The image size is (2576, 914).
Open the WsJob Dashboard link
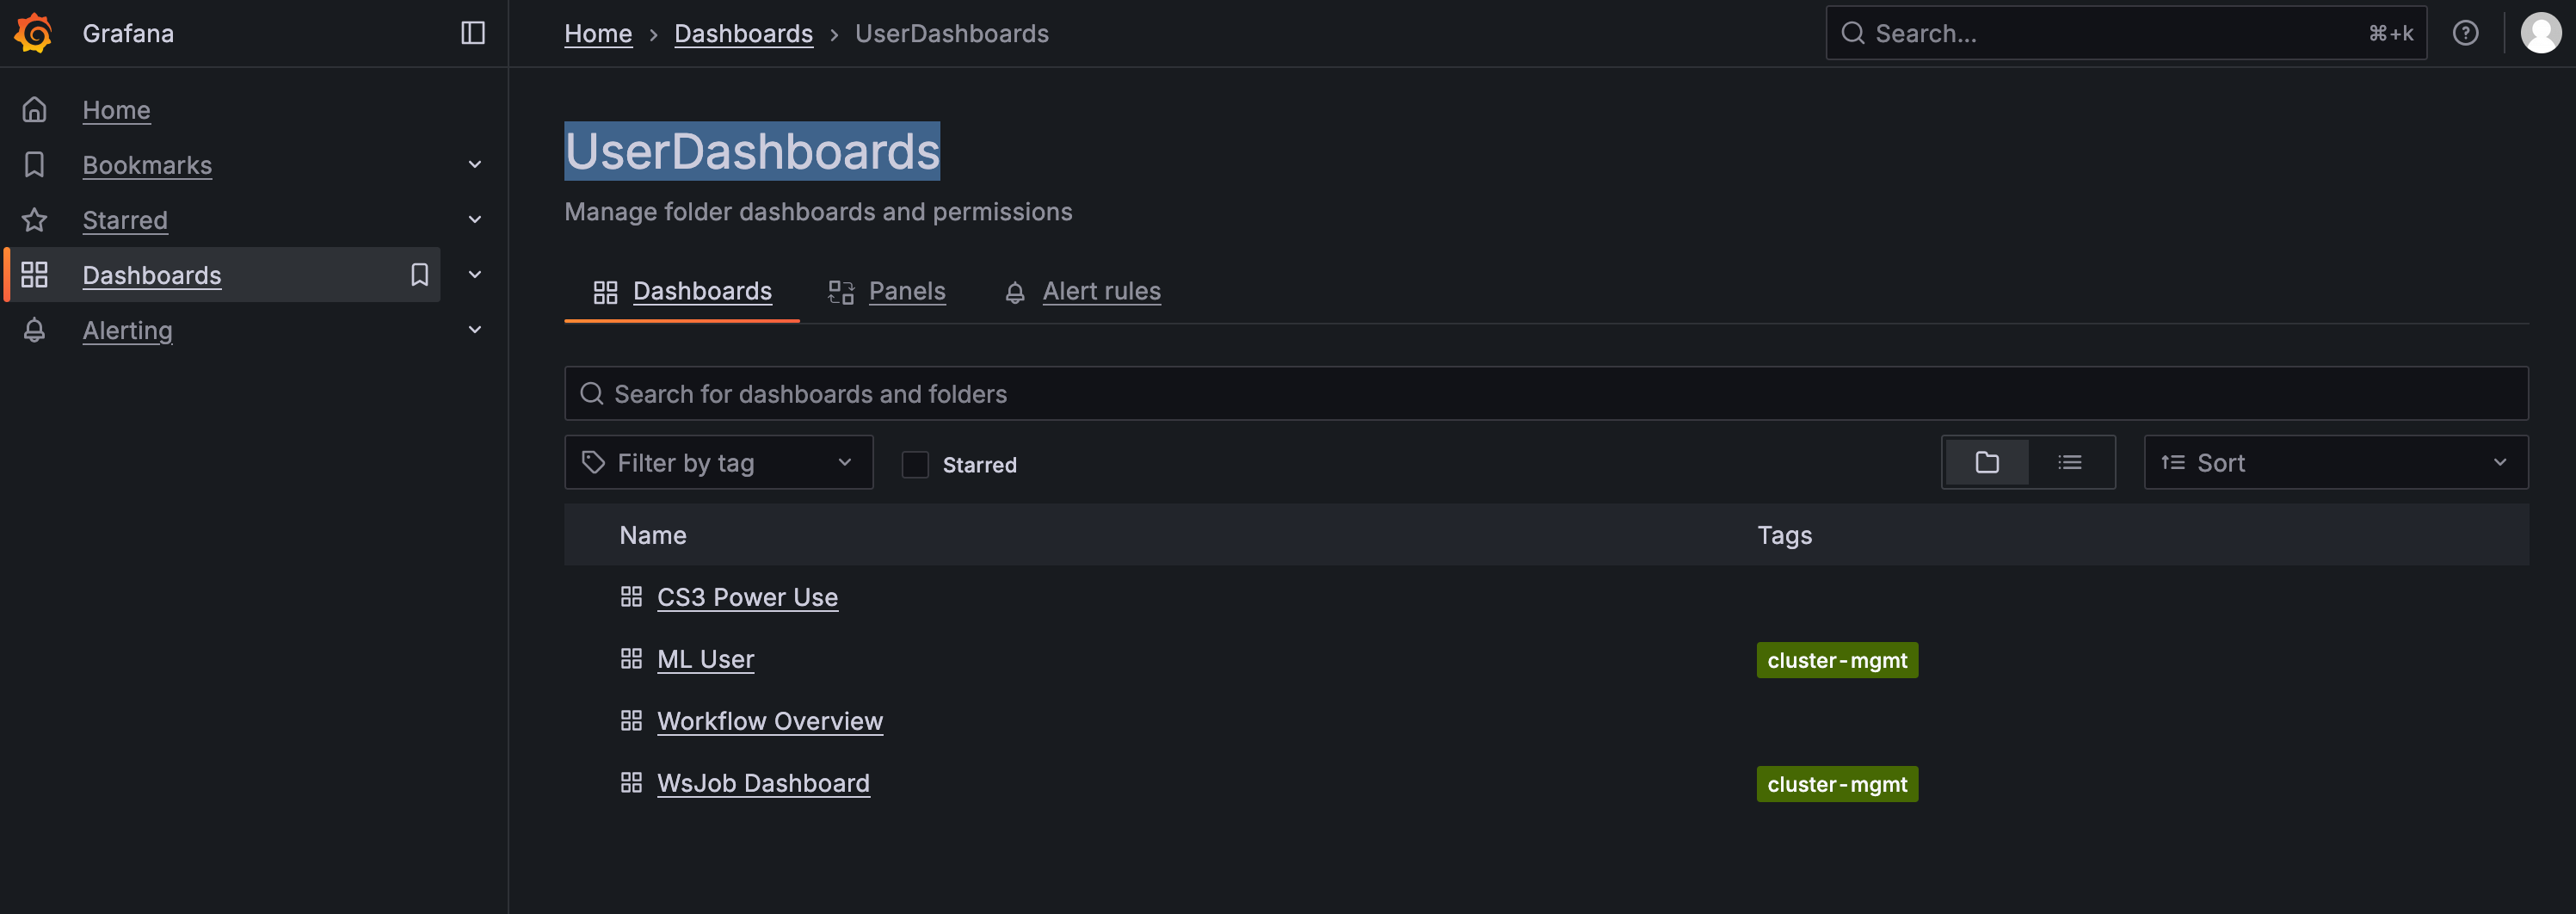click(763, 783)
